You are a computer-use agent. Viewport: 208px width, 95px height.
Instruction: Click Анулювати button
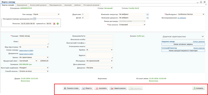pyautogui.click(x=101, y=88)
